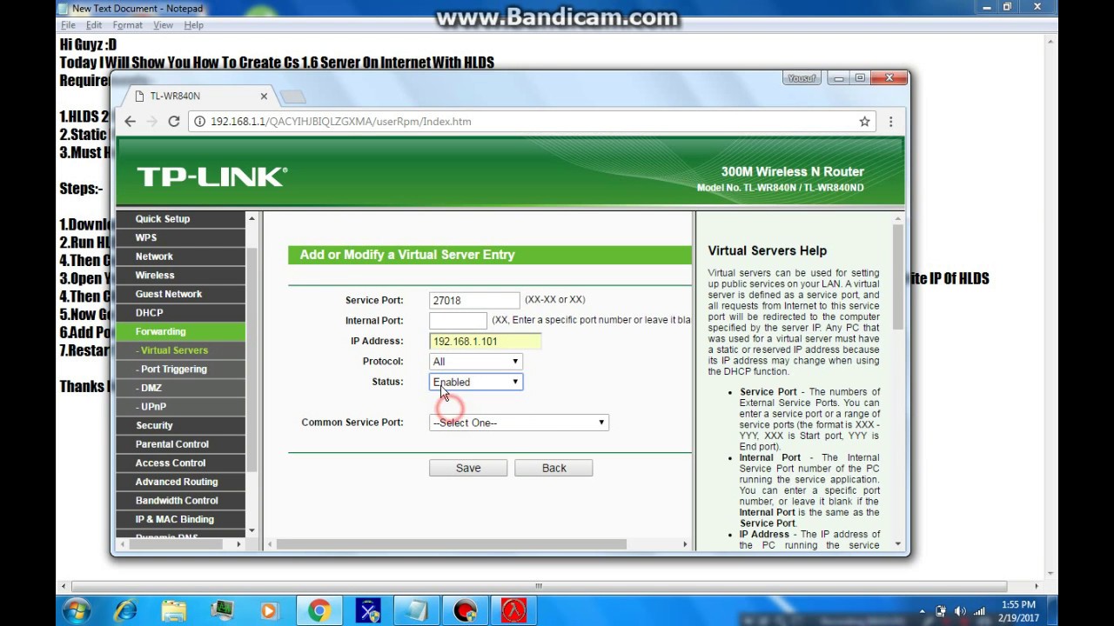Viewport: 1114px width, 626px height.
Task: Open Notepad Edit menu
Action: click(94, 25)
